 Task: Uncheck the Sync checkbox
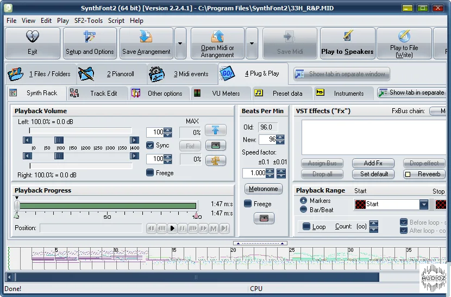[x=150, y=145]
